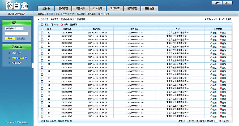The height and width of the screenshot is (126, 239).
Task: Click red X delete icon in row 25
Action: [x=221, y=116]
